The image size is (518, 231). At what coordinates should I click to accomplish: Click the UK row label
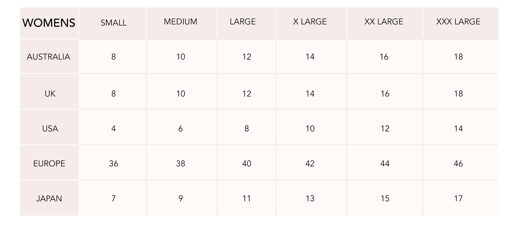click(x=50, y=94)
